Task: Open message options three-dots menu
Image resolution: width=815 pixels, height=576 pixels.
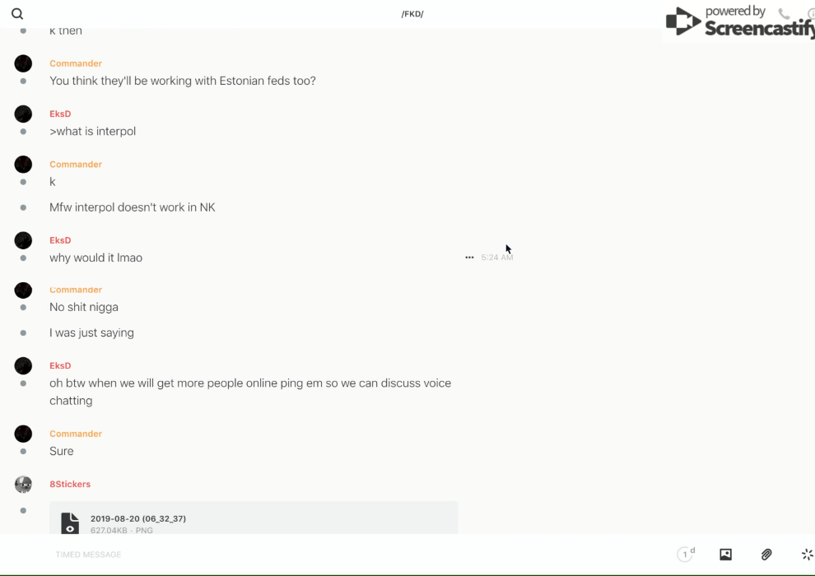Action: [469, 257]
